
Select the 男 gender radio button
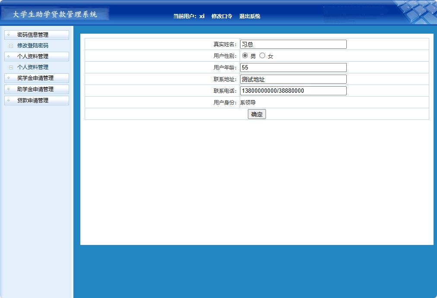pyautogui.click(x=245, y=55)
